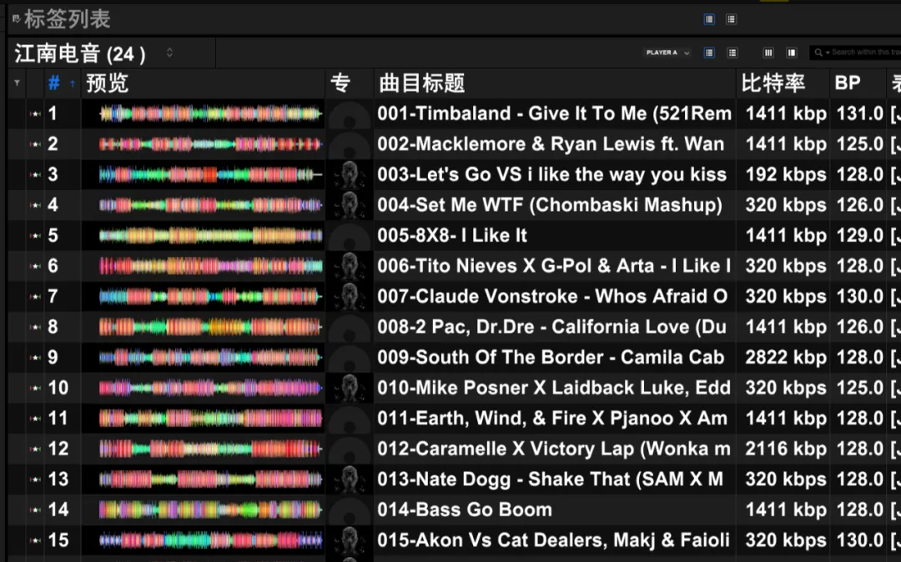This screenshot has height=562, width=901.
Task: Select artwork list view in 标签列表 header
Action: (709, 19)
